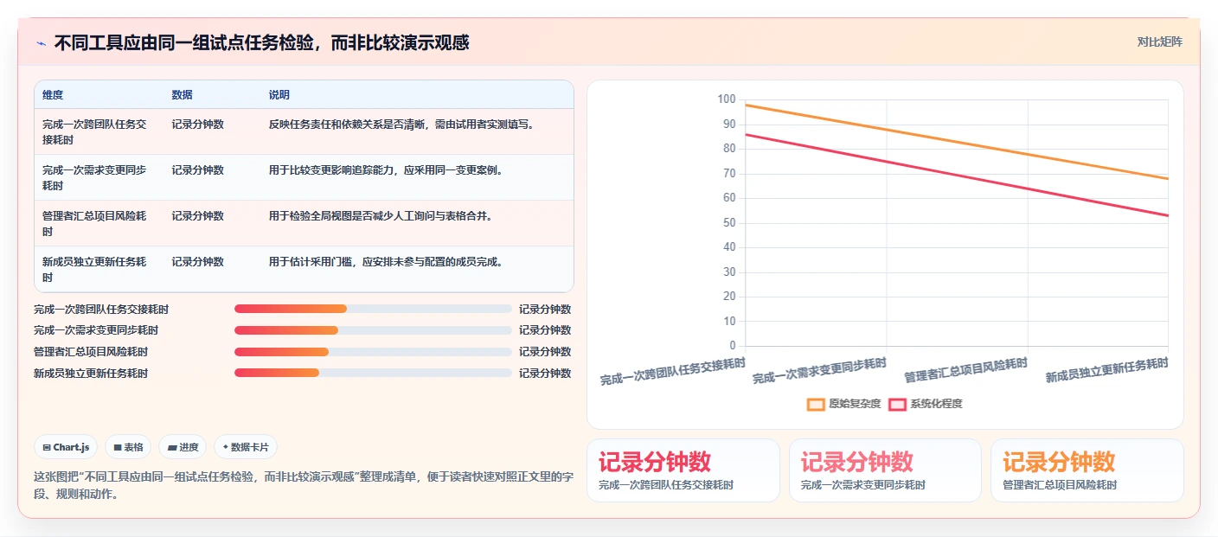Click the pink data card 完成一次需求变更同步耗时
Viewport: 1218px width, 537px height.
[x=885, y=470]
